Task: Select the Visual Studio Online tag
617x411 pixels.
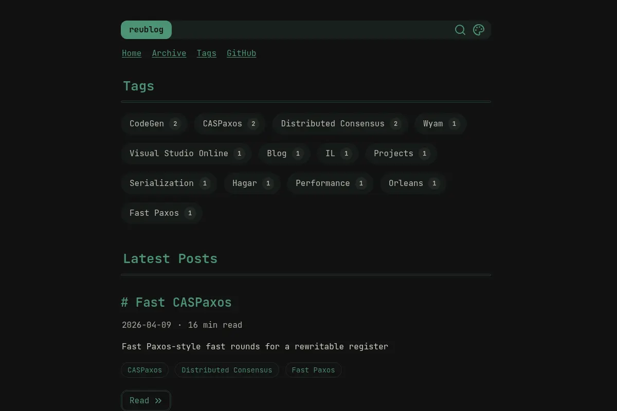Action: point(186,154)
